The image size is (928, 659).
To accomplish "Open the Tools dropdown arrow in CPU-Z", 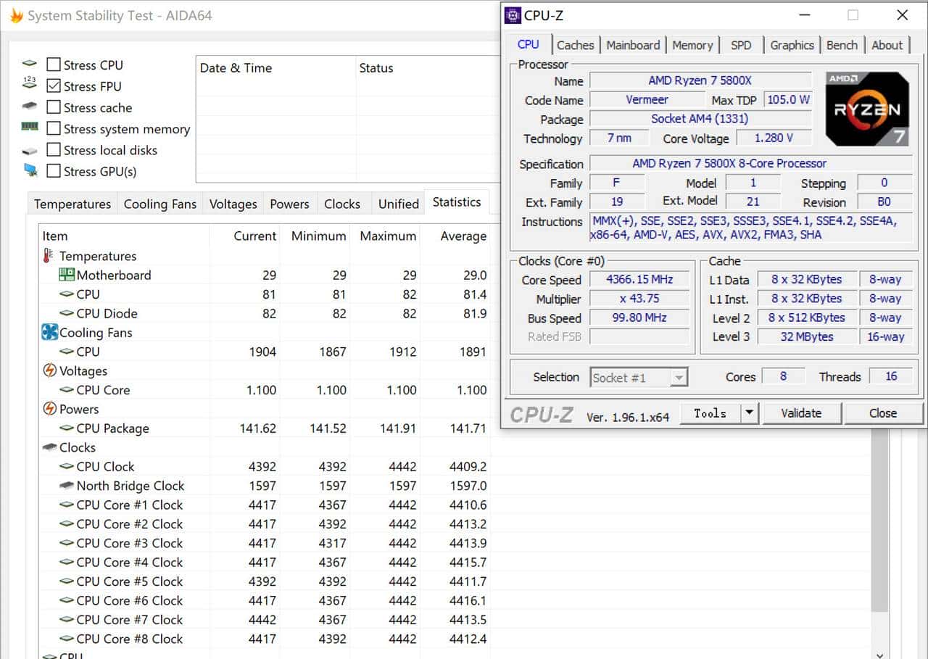I will [749, 413].
